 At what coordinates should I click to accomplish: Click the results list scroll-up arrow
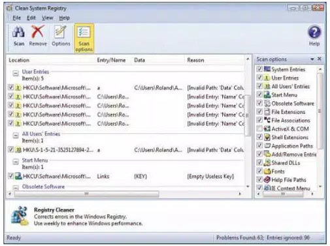coord(248,59)
